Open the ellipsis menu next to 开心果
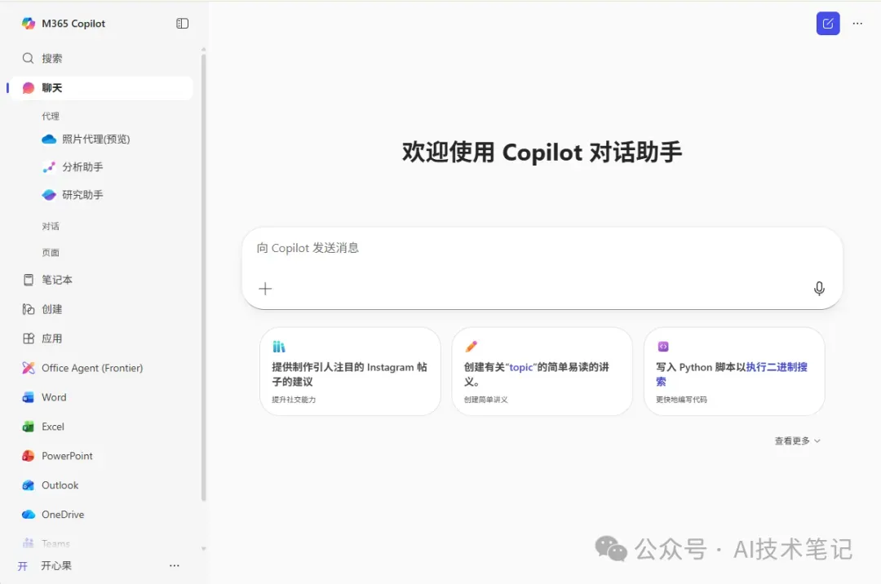This screenshot has width=881, height=584. click(175, 565)
